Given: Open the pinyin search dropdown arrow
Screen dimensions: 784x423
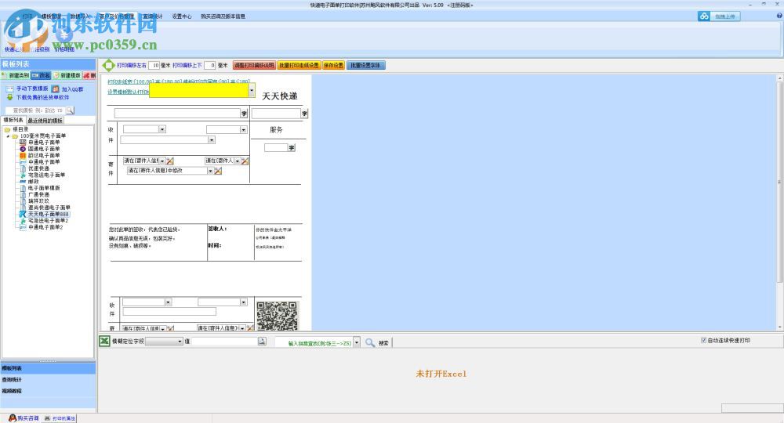Looking at the screenshot, I should (x=357, y=342).
